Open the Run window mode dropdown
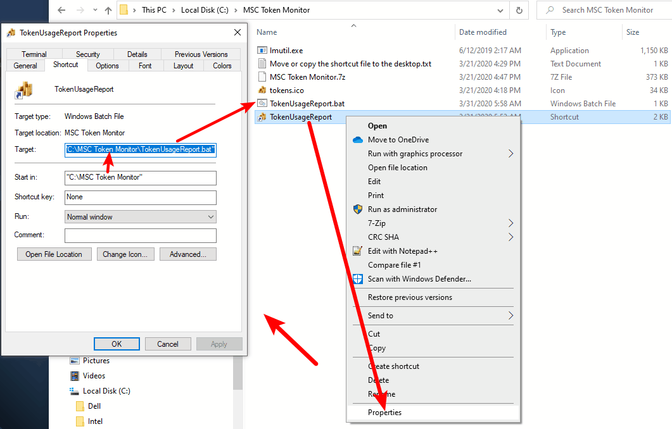The height and width of the screenshot is (429, 672). coord(141,217)
